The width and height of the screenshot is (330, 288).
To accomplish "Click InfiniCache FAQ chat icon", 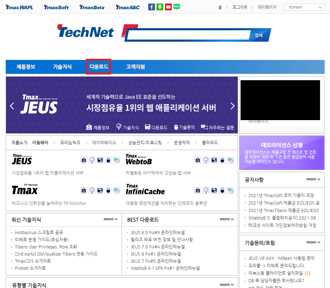I will click(231, 190).
